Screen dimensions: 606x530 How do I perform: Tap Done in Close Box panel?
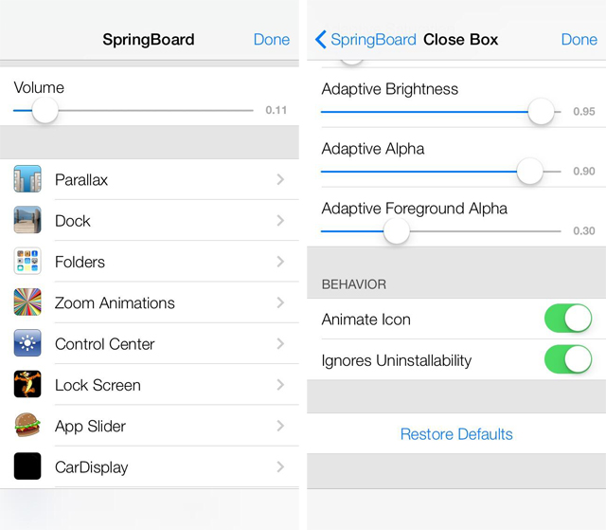pyautogui.click(x=579, y=40)
